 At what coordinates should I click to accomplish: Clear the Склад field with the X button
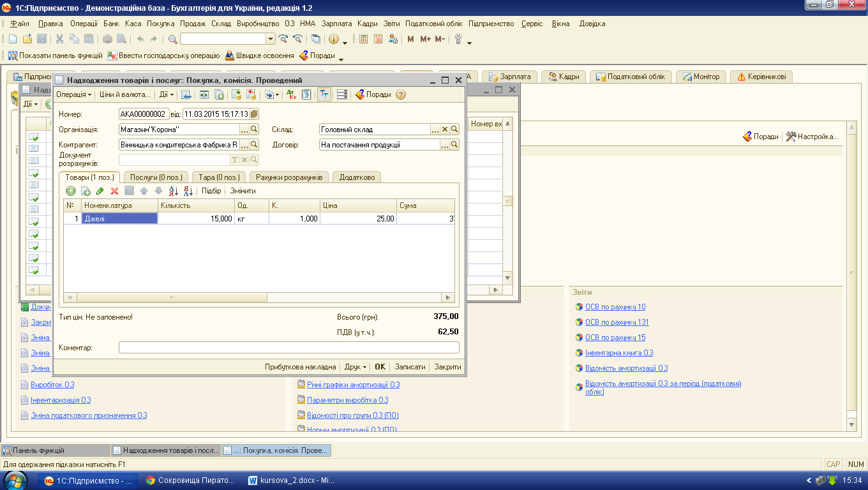(x=445, y=130)
